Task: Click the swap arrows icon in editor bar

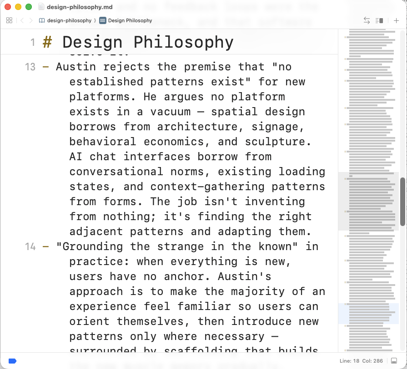Action: [367, 20]
